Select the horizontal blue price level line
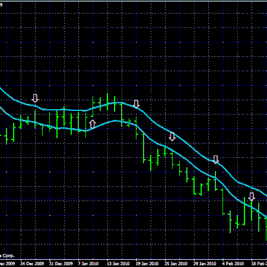 (x=133, y=198)
